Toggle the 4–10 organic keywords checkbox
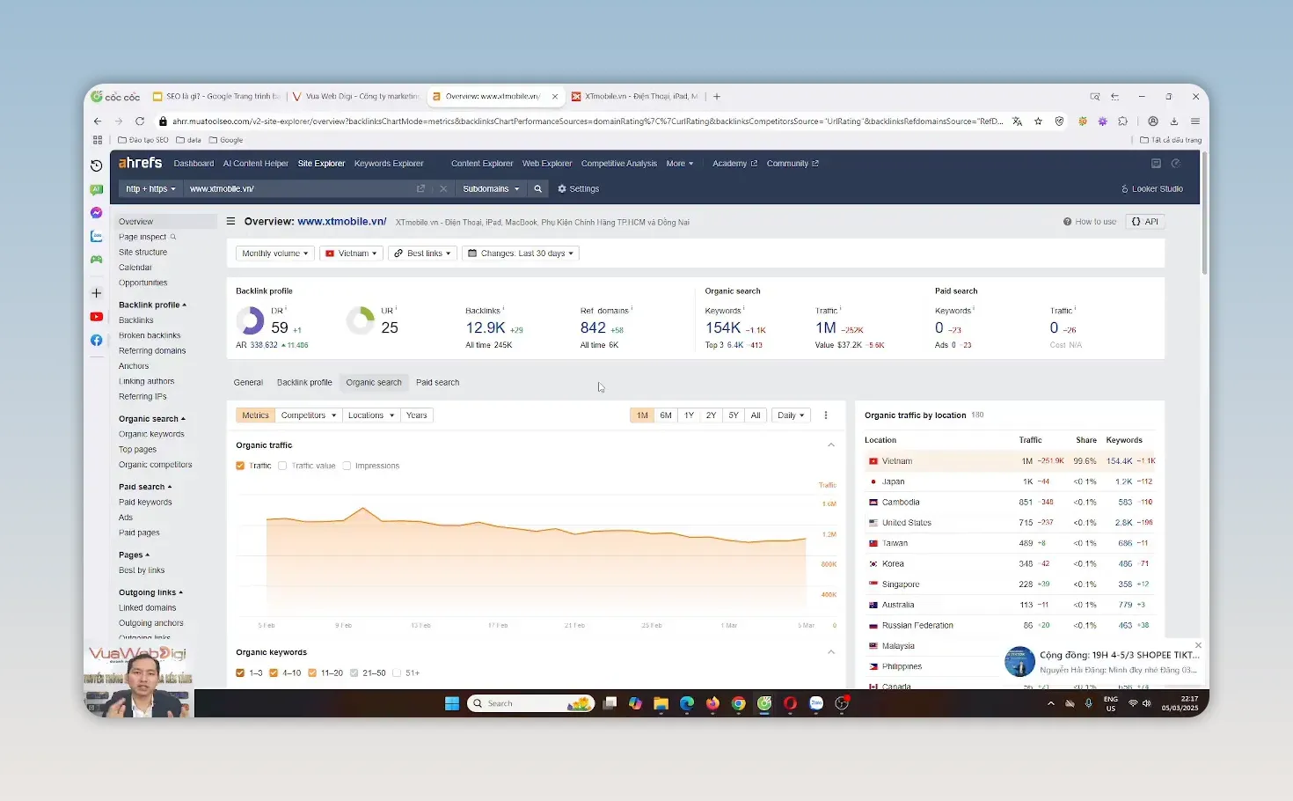 pos(274,673)
